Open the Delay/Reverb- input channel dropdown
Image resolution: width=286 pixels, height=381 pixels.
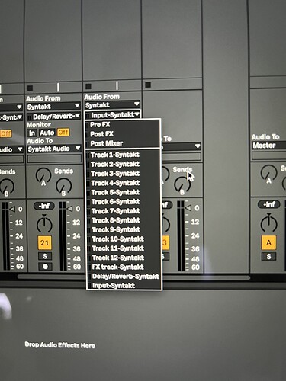point(53,117)
